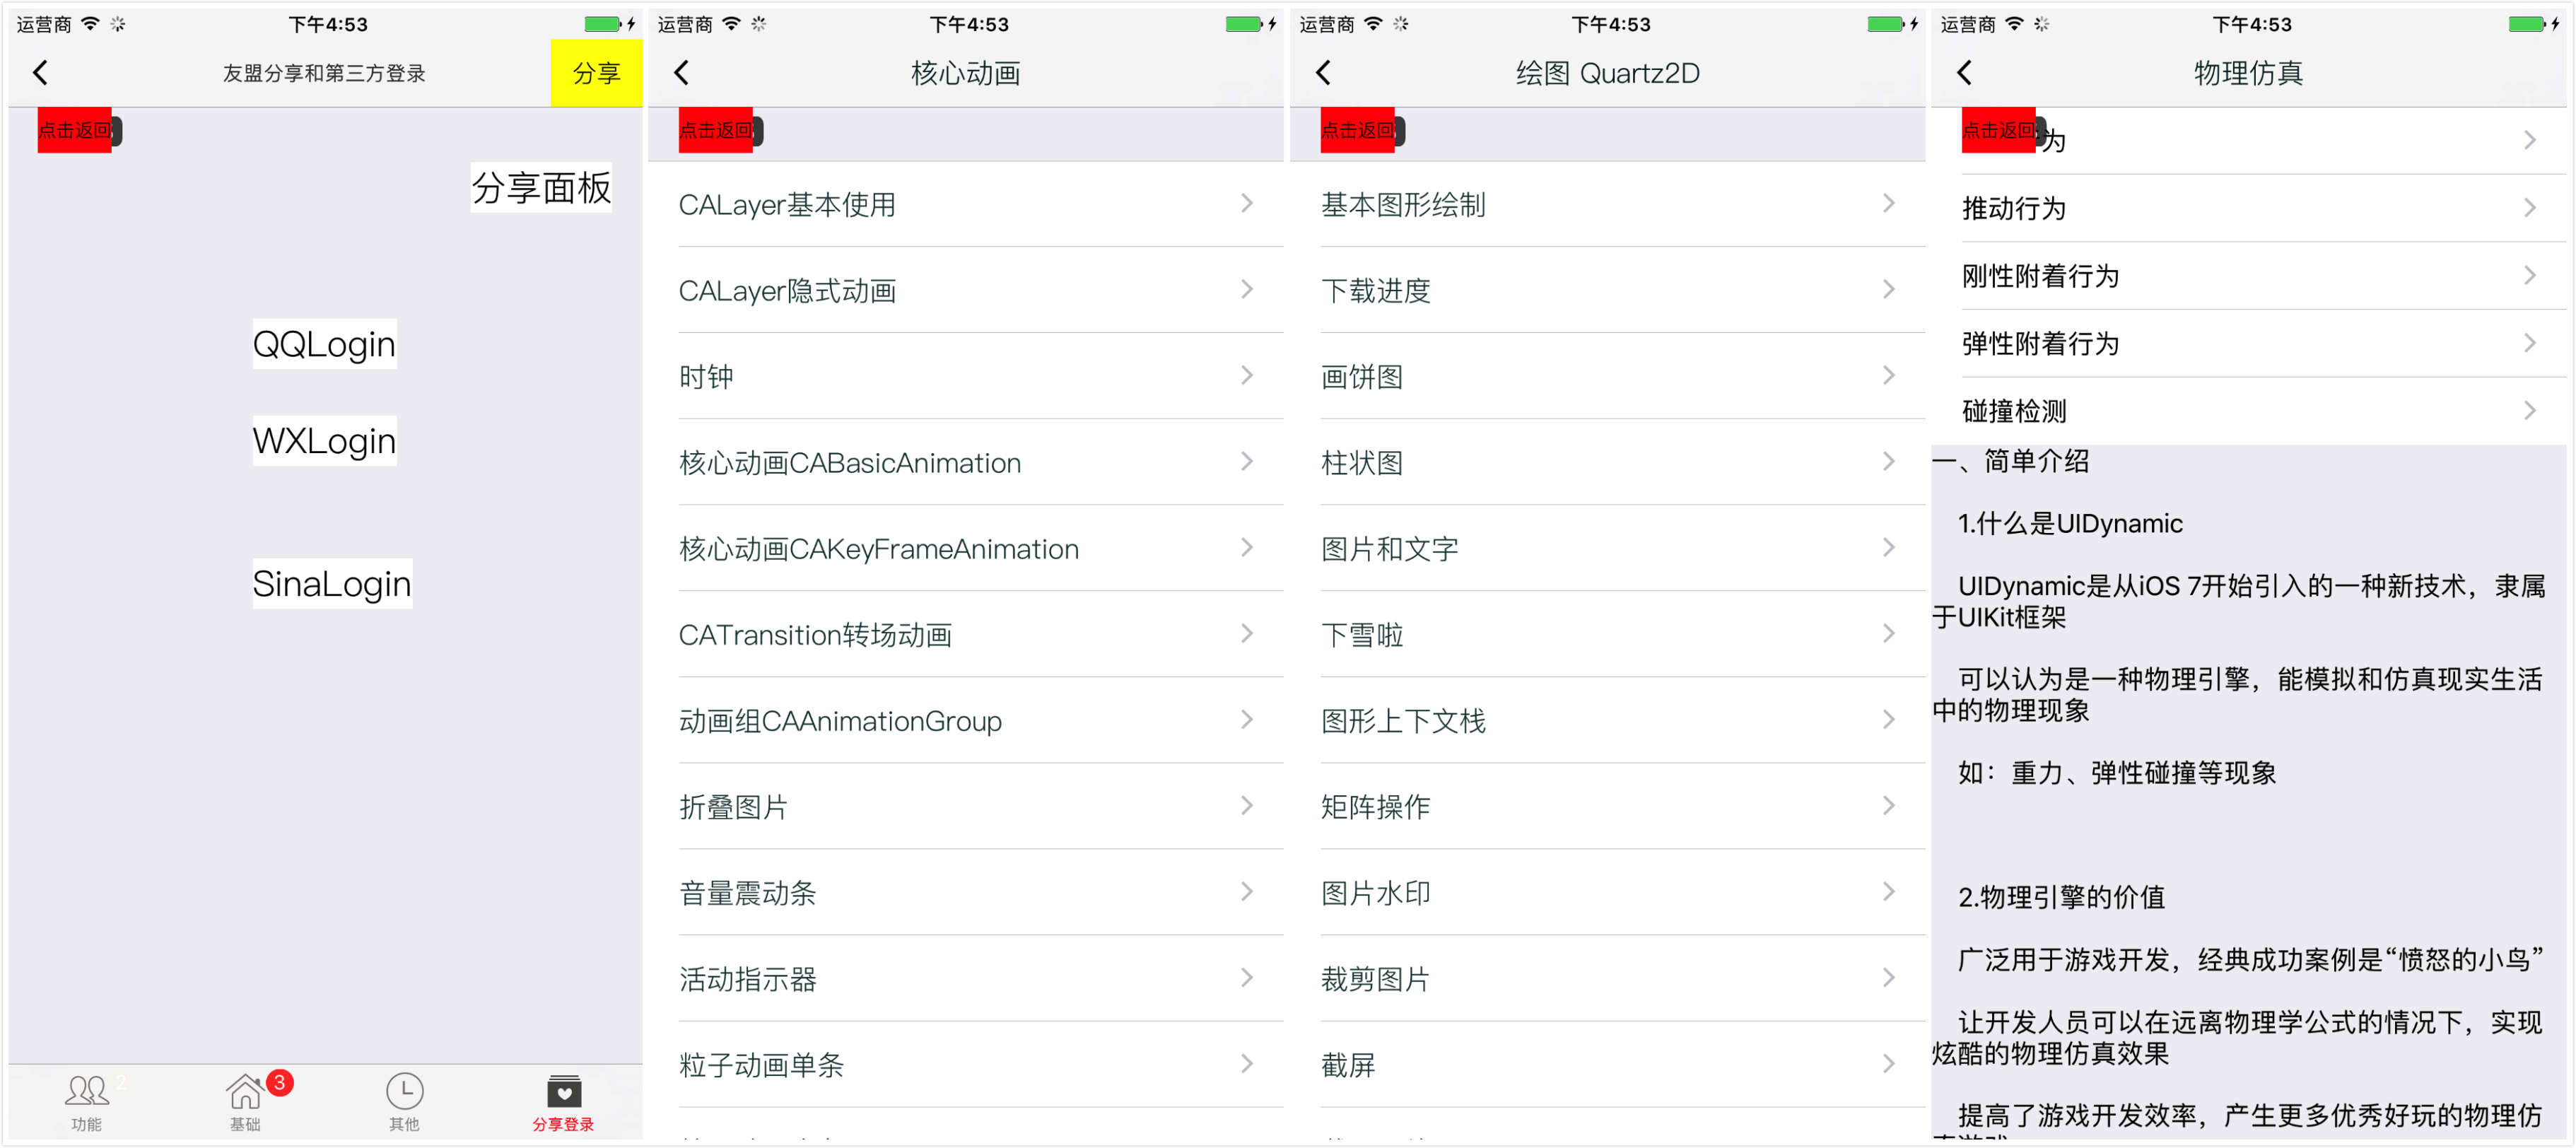Tap back arrow on 核心动画 screen
Viewport: 2576px width, 1148px height.
(x=682, y=73)
